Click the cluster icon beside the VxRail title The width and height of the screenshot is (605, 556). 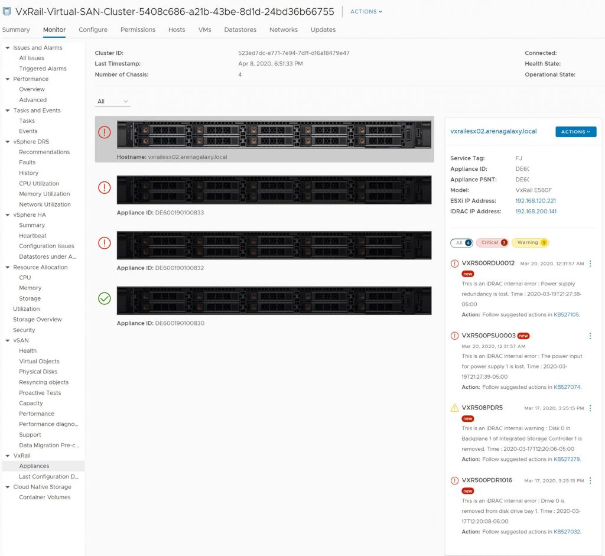[x=6, y=11]
